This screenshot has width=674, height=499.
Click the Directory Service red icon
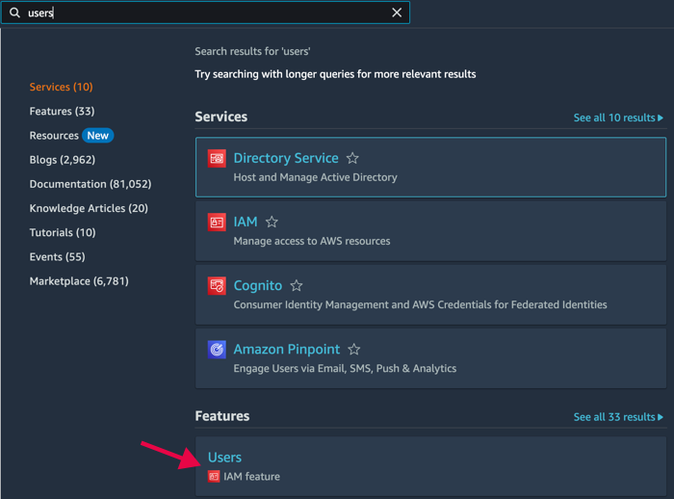[217, 158]
